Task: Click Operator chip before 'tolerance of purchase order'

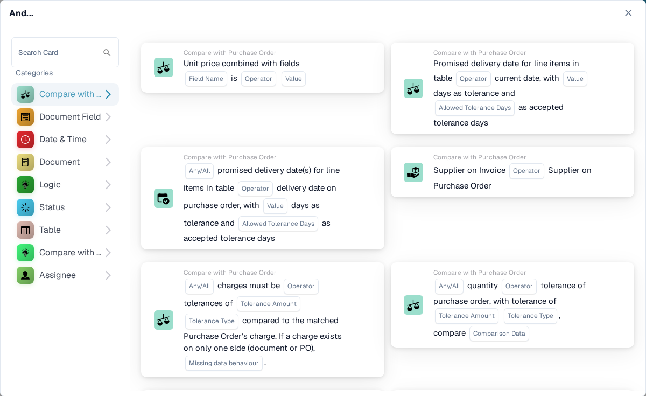Action: point(519,286)
